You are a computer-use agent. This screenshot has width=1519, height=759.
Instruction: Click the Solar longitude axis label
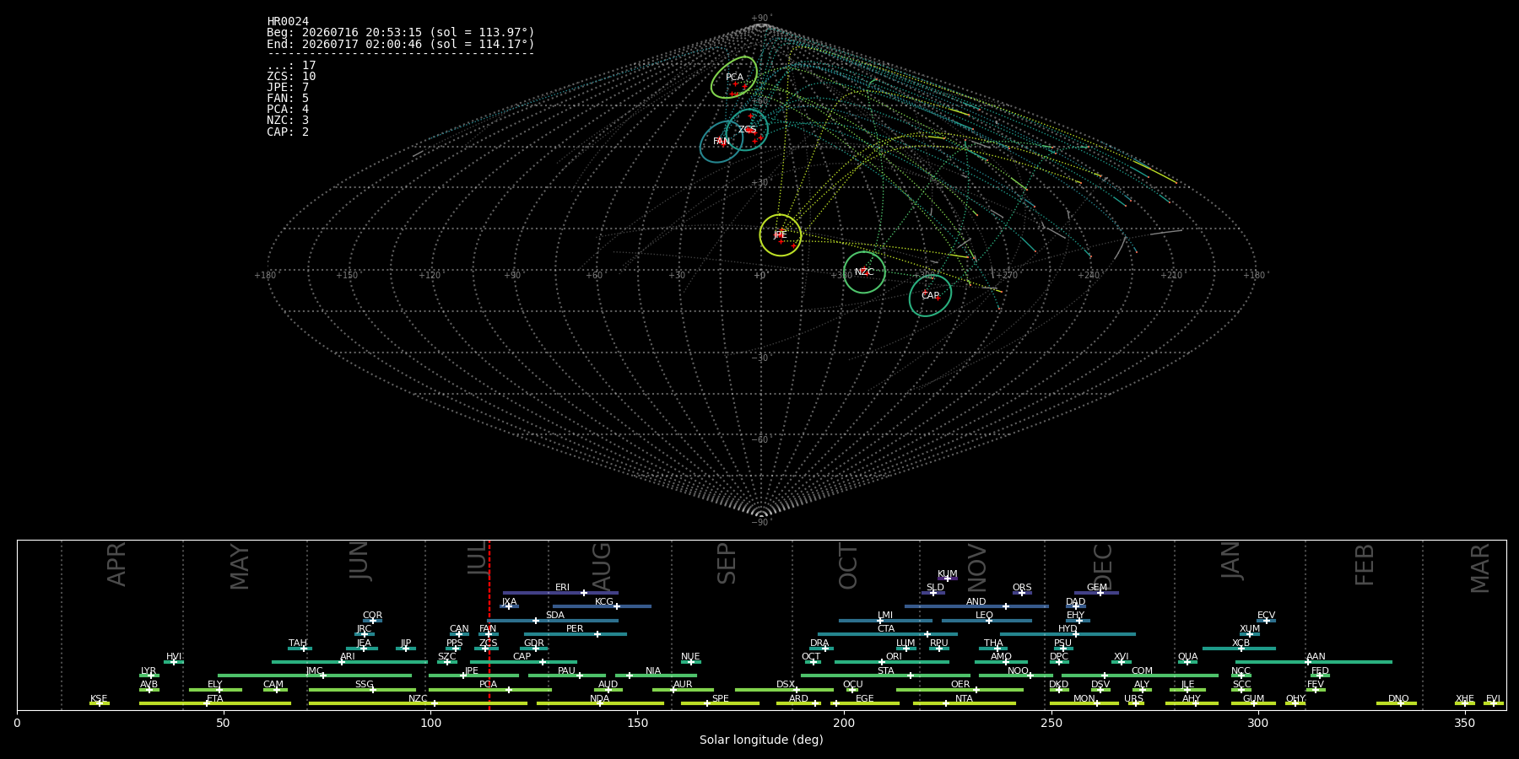pos(761,740)
